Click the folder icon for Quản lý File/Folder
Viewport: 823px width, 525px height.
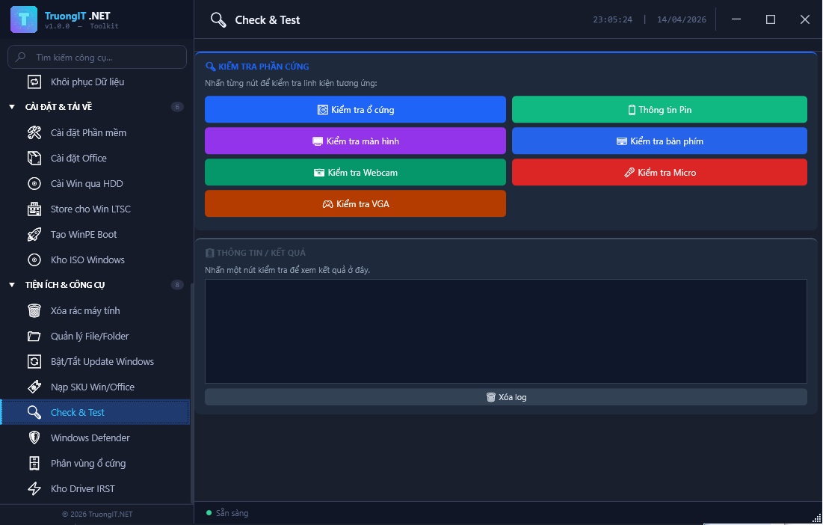[x=34, y=337]
